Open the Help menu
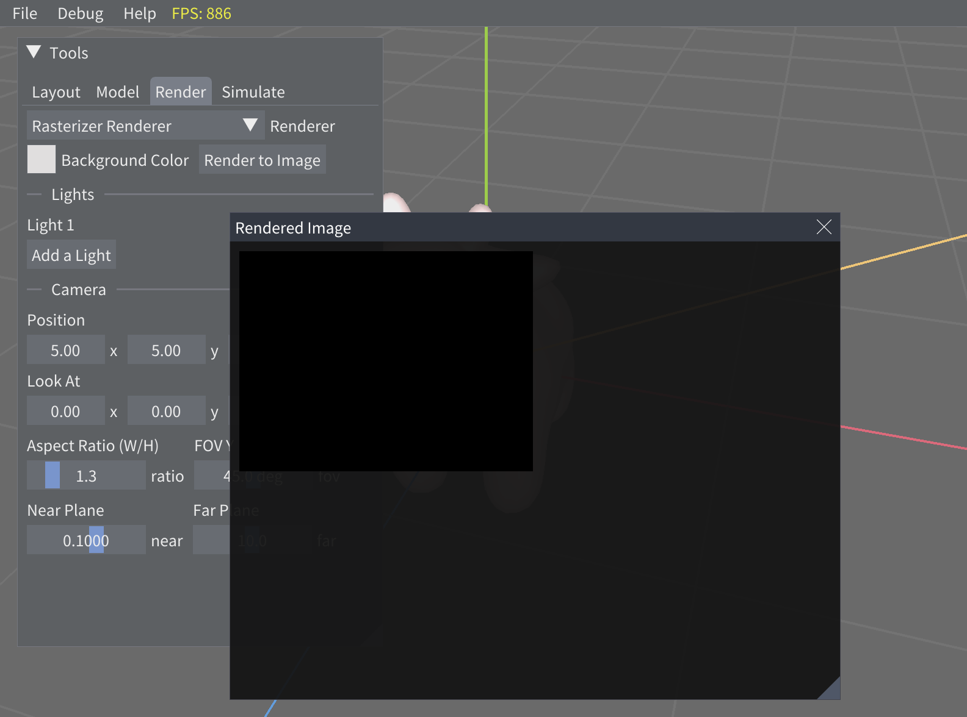The height and width of the screenshot is (717, 967). [139, 13]
